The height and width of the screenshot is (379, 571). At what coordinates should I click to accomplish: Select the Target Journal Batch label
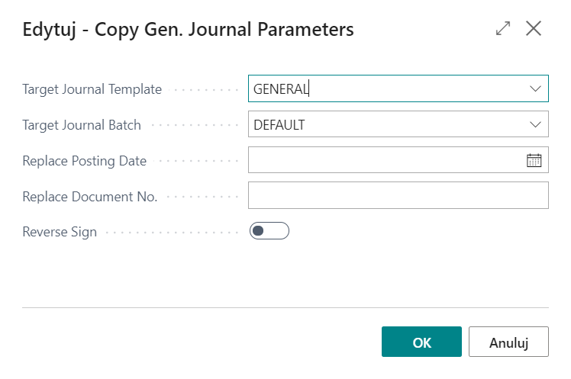coord(82,125)
